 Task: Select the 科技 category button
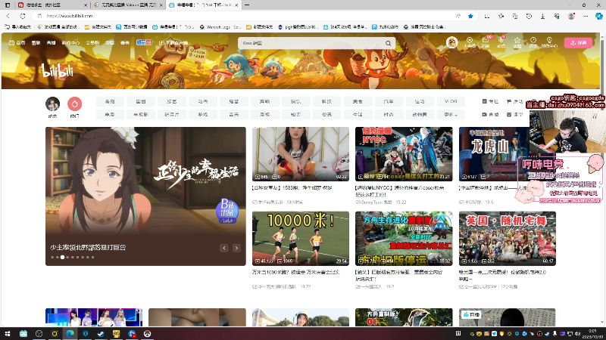(326, 101)
